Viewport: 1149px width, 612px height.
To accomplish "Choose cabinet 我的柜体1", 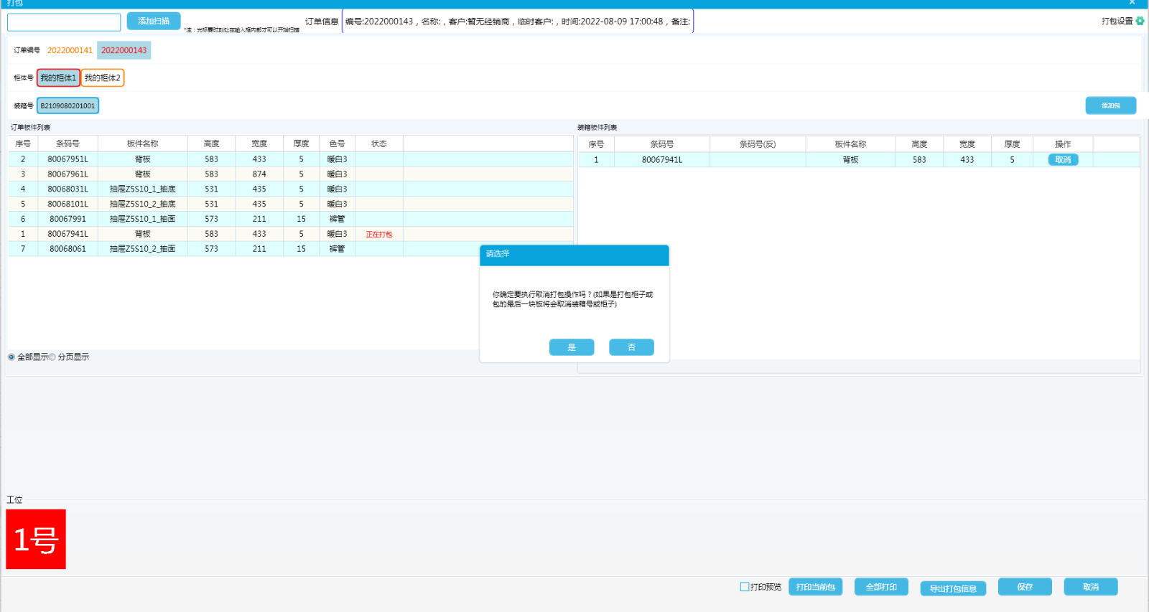I will [x=58, y=77].
